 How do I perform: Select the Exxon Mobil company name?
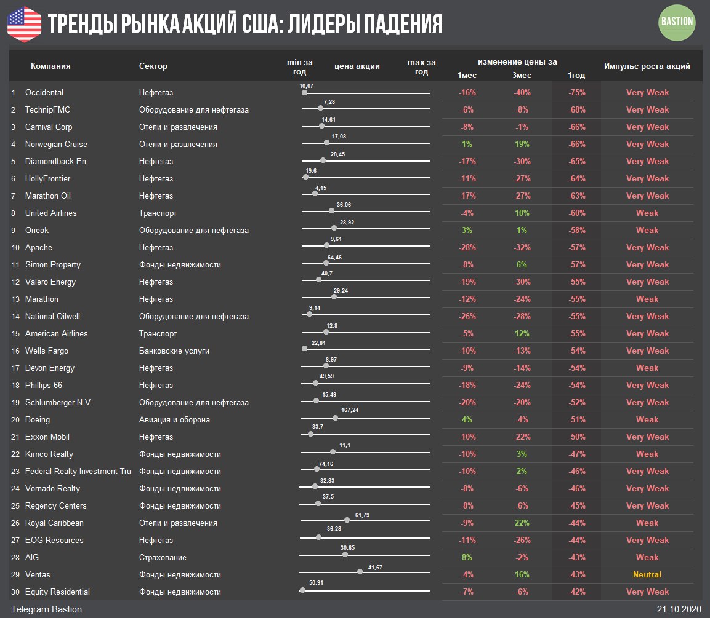point(47,437)
